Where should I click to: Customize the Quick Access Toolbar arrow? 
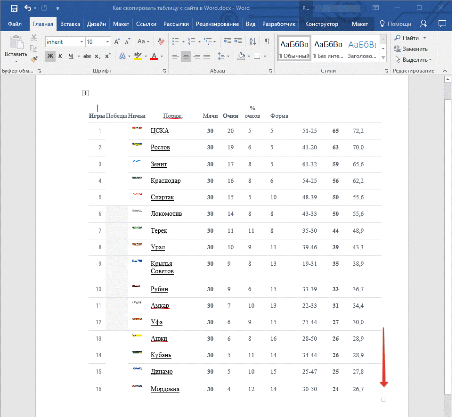point(57,8)
